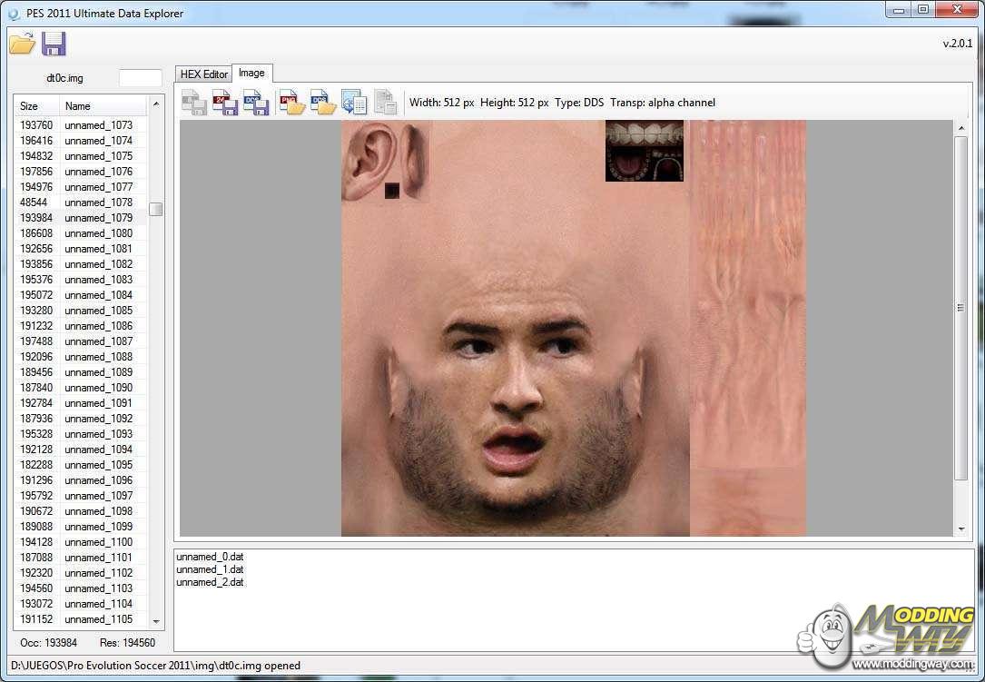Click the import DDS folder icon

tap(322, 103)
